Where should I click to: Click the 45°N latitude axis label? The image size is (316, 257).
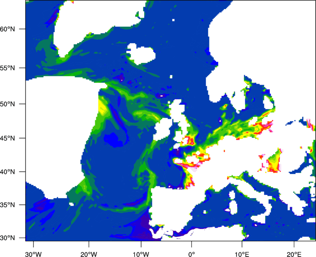[x=16, y=138]
